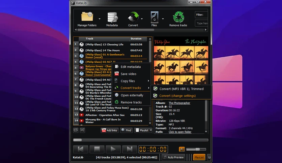Viewport: 282px width, 163px height.
Task: Choose Open externally in context menu
Action: click(131, 95)
